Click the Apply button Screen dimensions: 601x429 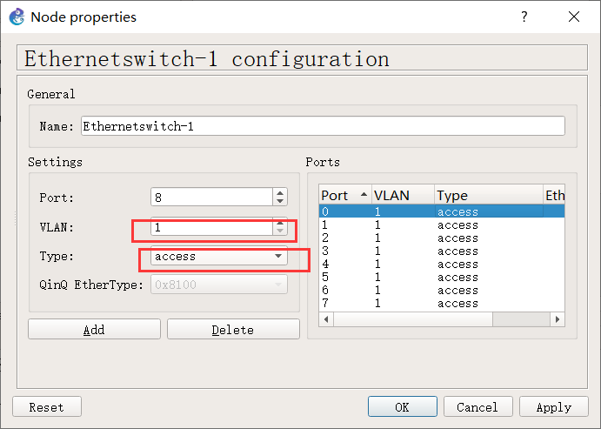tap(554, 406)
